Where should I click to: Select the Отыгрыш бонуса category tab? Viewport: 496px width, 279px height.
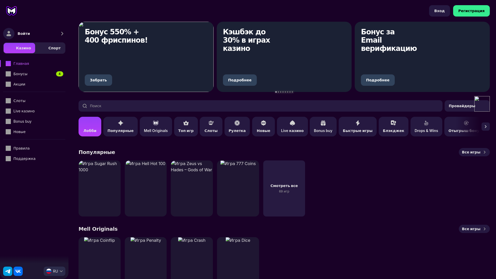click(x=462, y=127)
